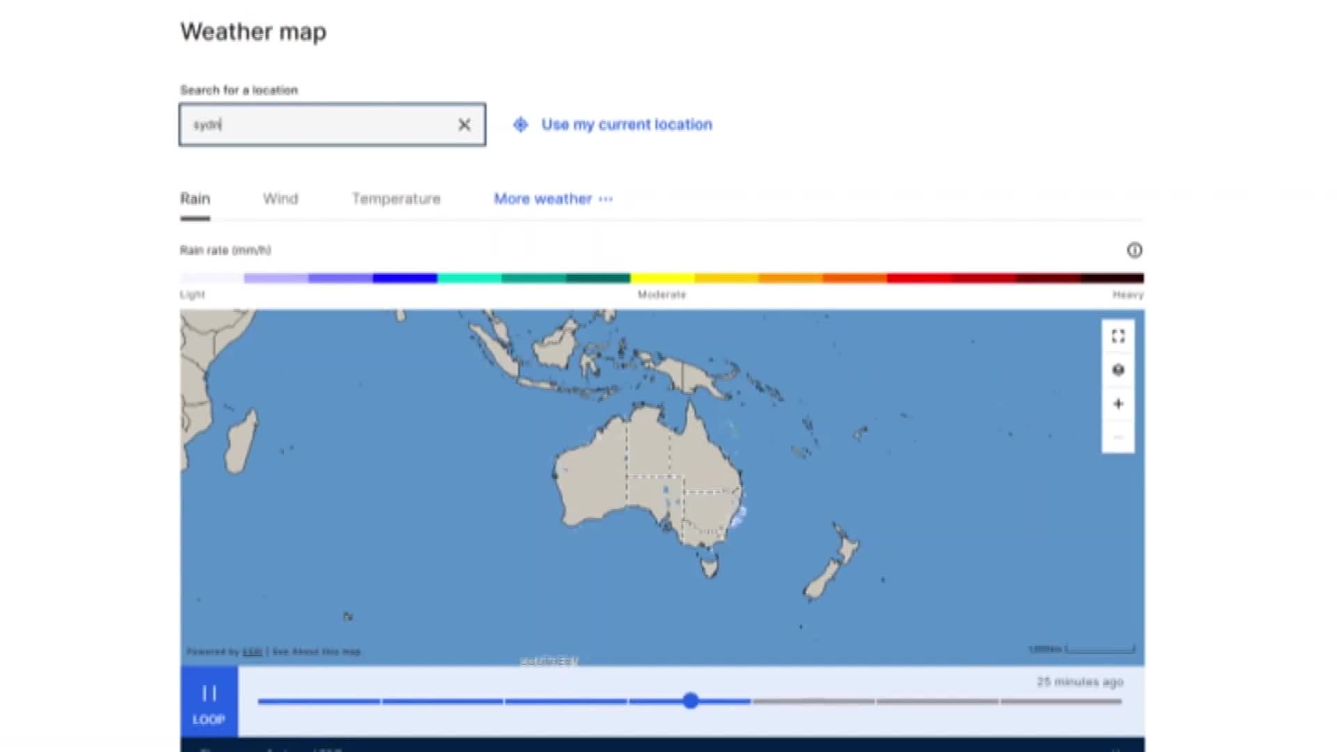This screenshot has width=1337, height=752.
Task: Jump to the last timeline segment
Action: pos(1061,701)
